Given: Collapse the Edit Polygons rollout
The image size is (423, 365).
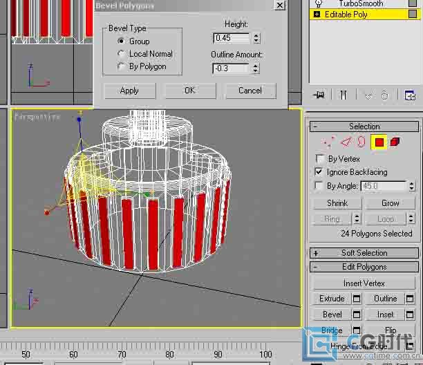Looking at the screenshot, I should click(x=364, y=267).
